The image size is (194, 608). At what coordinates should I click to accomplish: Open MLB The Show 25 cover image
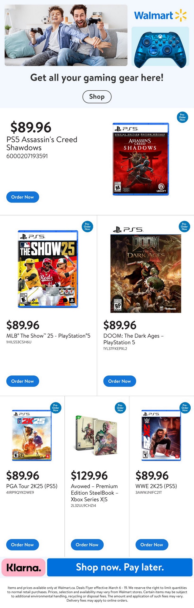[48, 269]
